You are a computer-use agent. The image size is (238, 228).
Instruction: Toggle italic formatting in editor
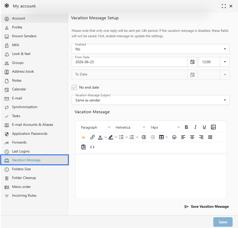195,127
